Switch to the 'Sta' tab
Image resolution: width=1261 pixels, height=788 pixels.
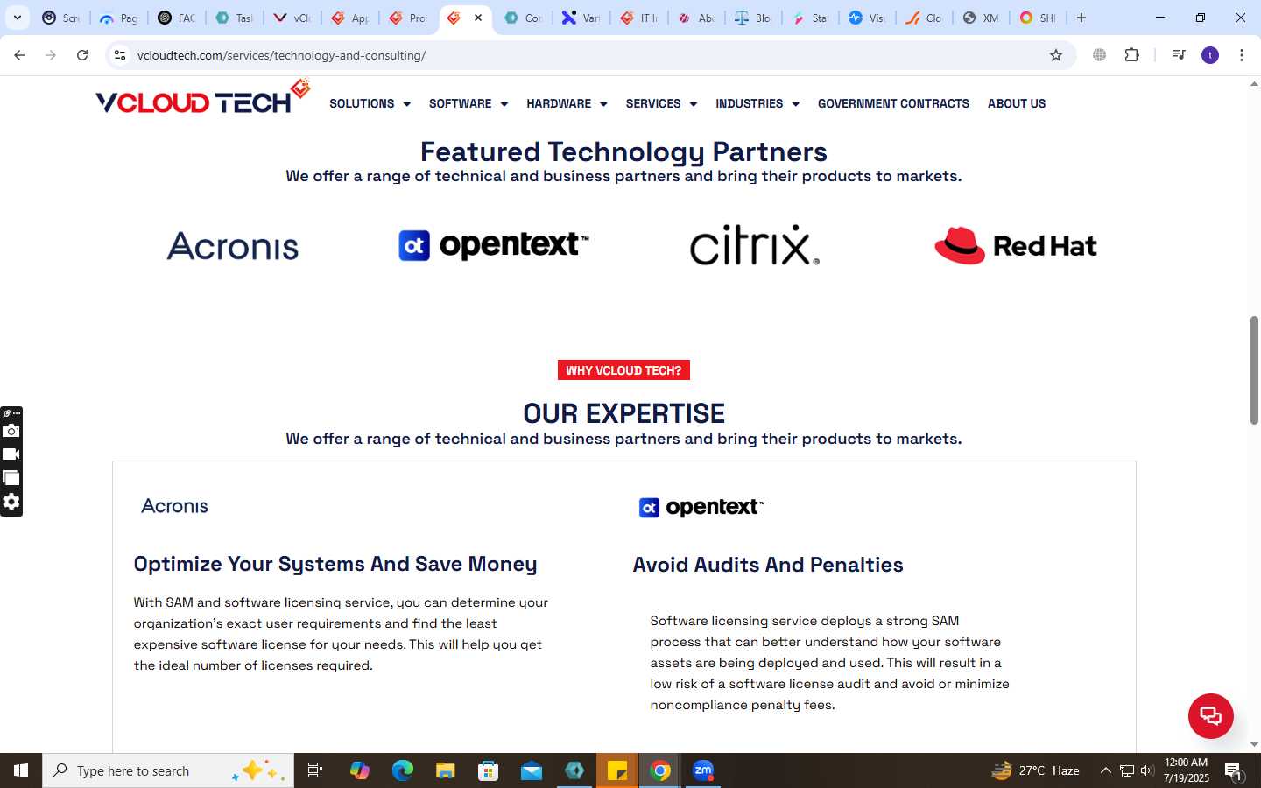[x=811, y=18]
